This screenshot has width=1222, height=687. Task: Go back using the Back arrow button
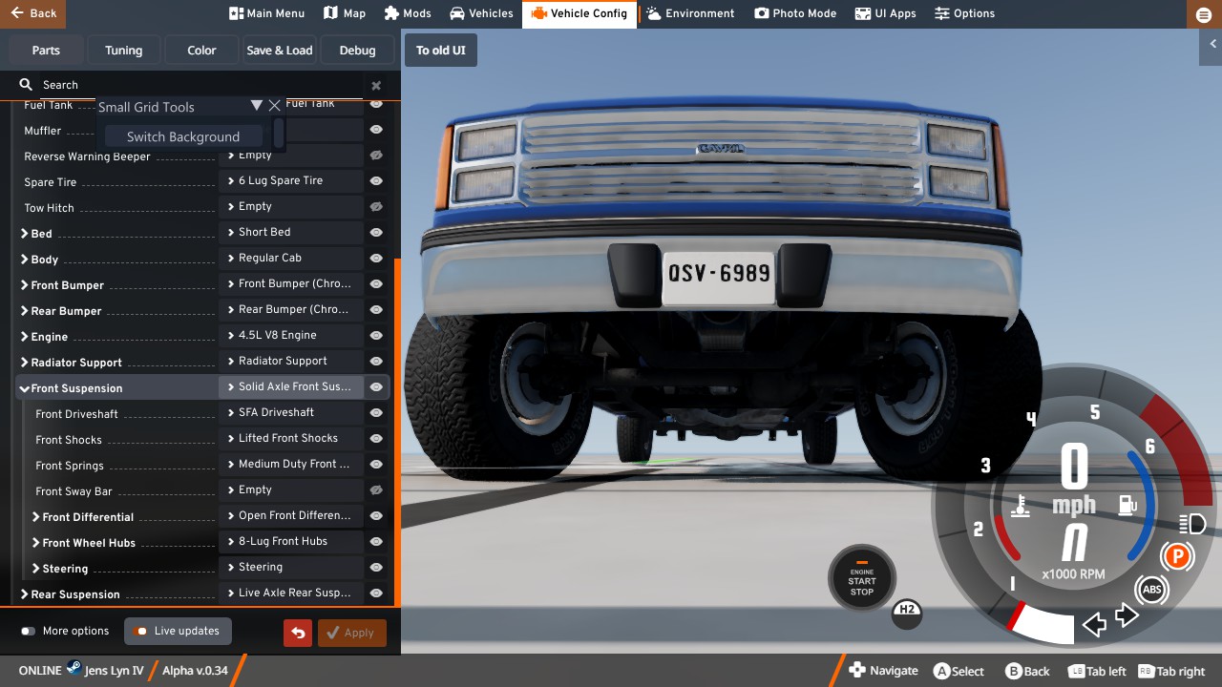[35, 13]
